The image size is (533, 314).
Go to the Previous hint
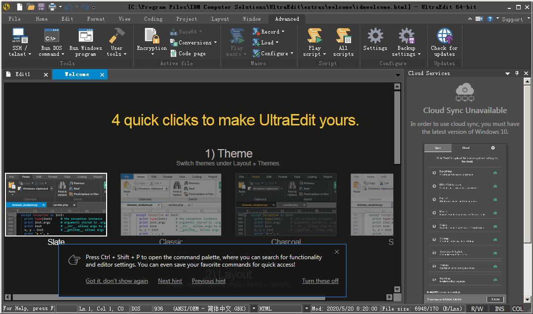click(x=209, y=281)
